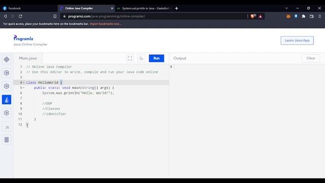Toggle dark mode with the moon icon
The height and width of the screenshot is (183, 325).
141,58
